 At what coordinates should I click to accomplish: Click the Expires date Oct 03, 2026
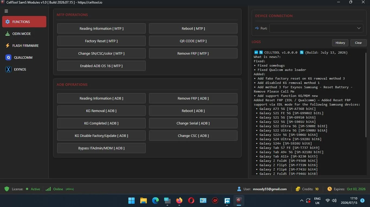[356, 189]
